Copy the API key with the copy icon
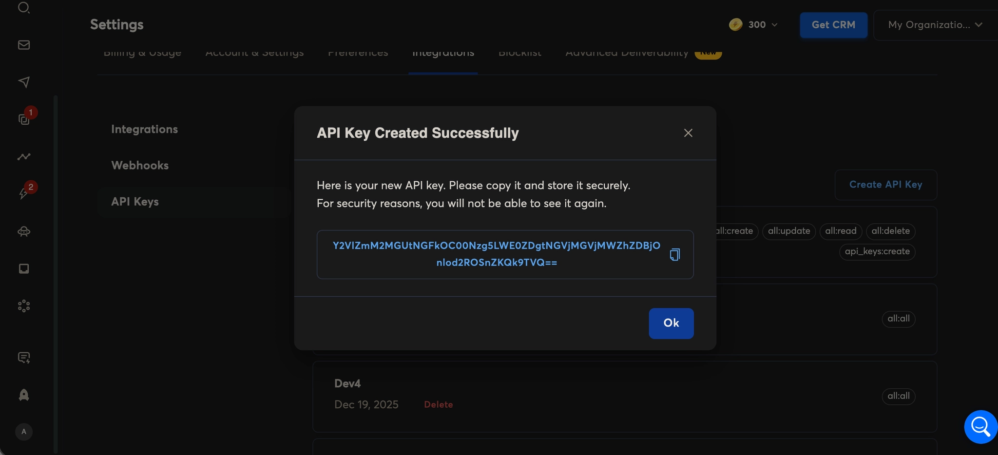The height and width of the screenshot is (455, 998). pos(674,254)
